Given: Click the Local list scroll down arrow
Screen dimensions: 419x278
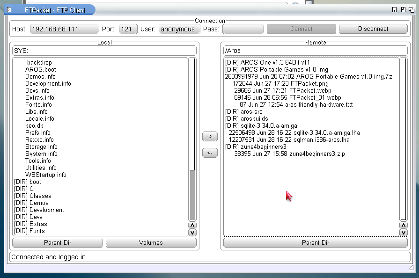Looking at the screenshot, I should point(192,233).
